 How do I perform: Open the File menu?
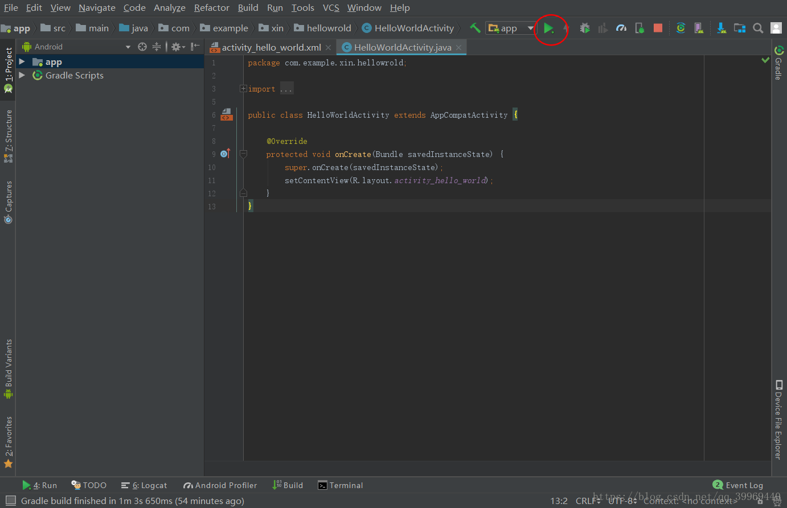pos(11,7)
